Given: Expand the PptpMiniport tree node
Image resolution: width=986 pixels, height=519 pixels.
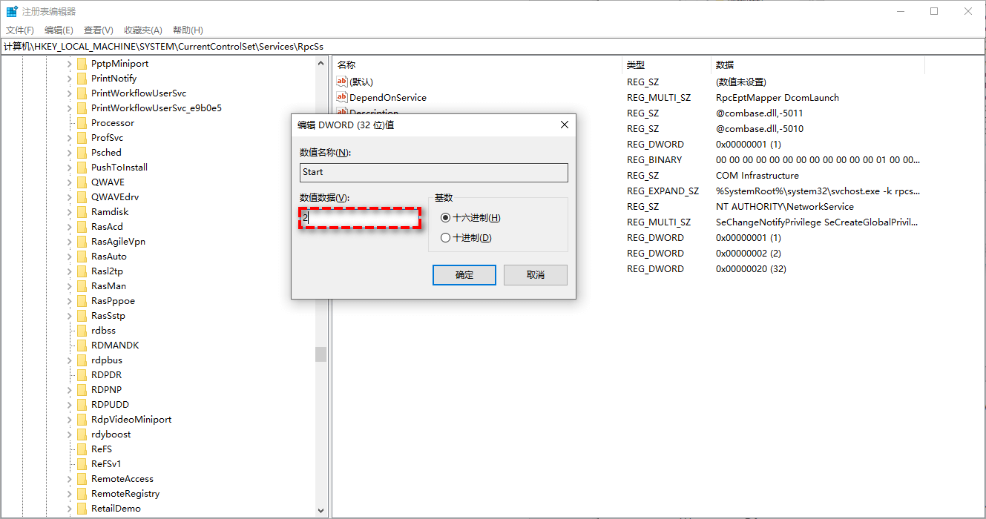Looking at the screenshot, I should point(70,64).
